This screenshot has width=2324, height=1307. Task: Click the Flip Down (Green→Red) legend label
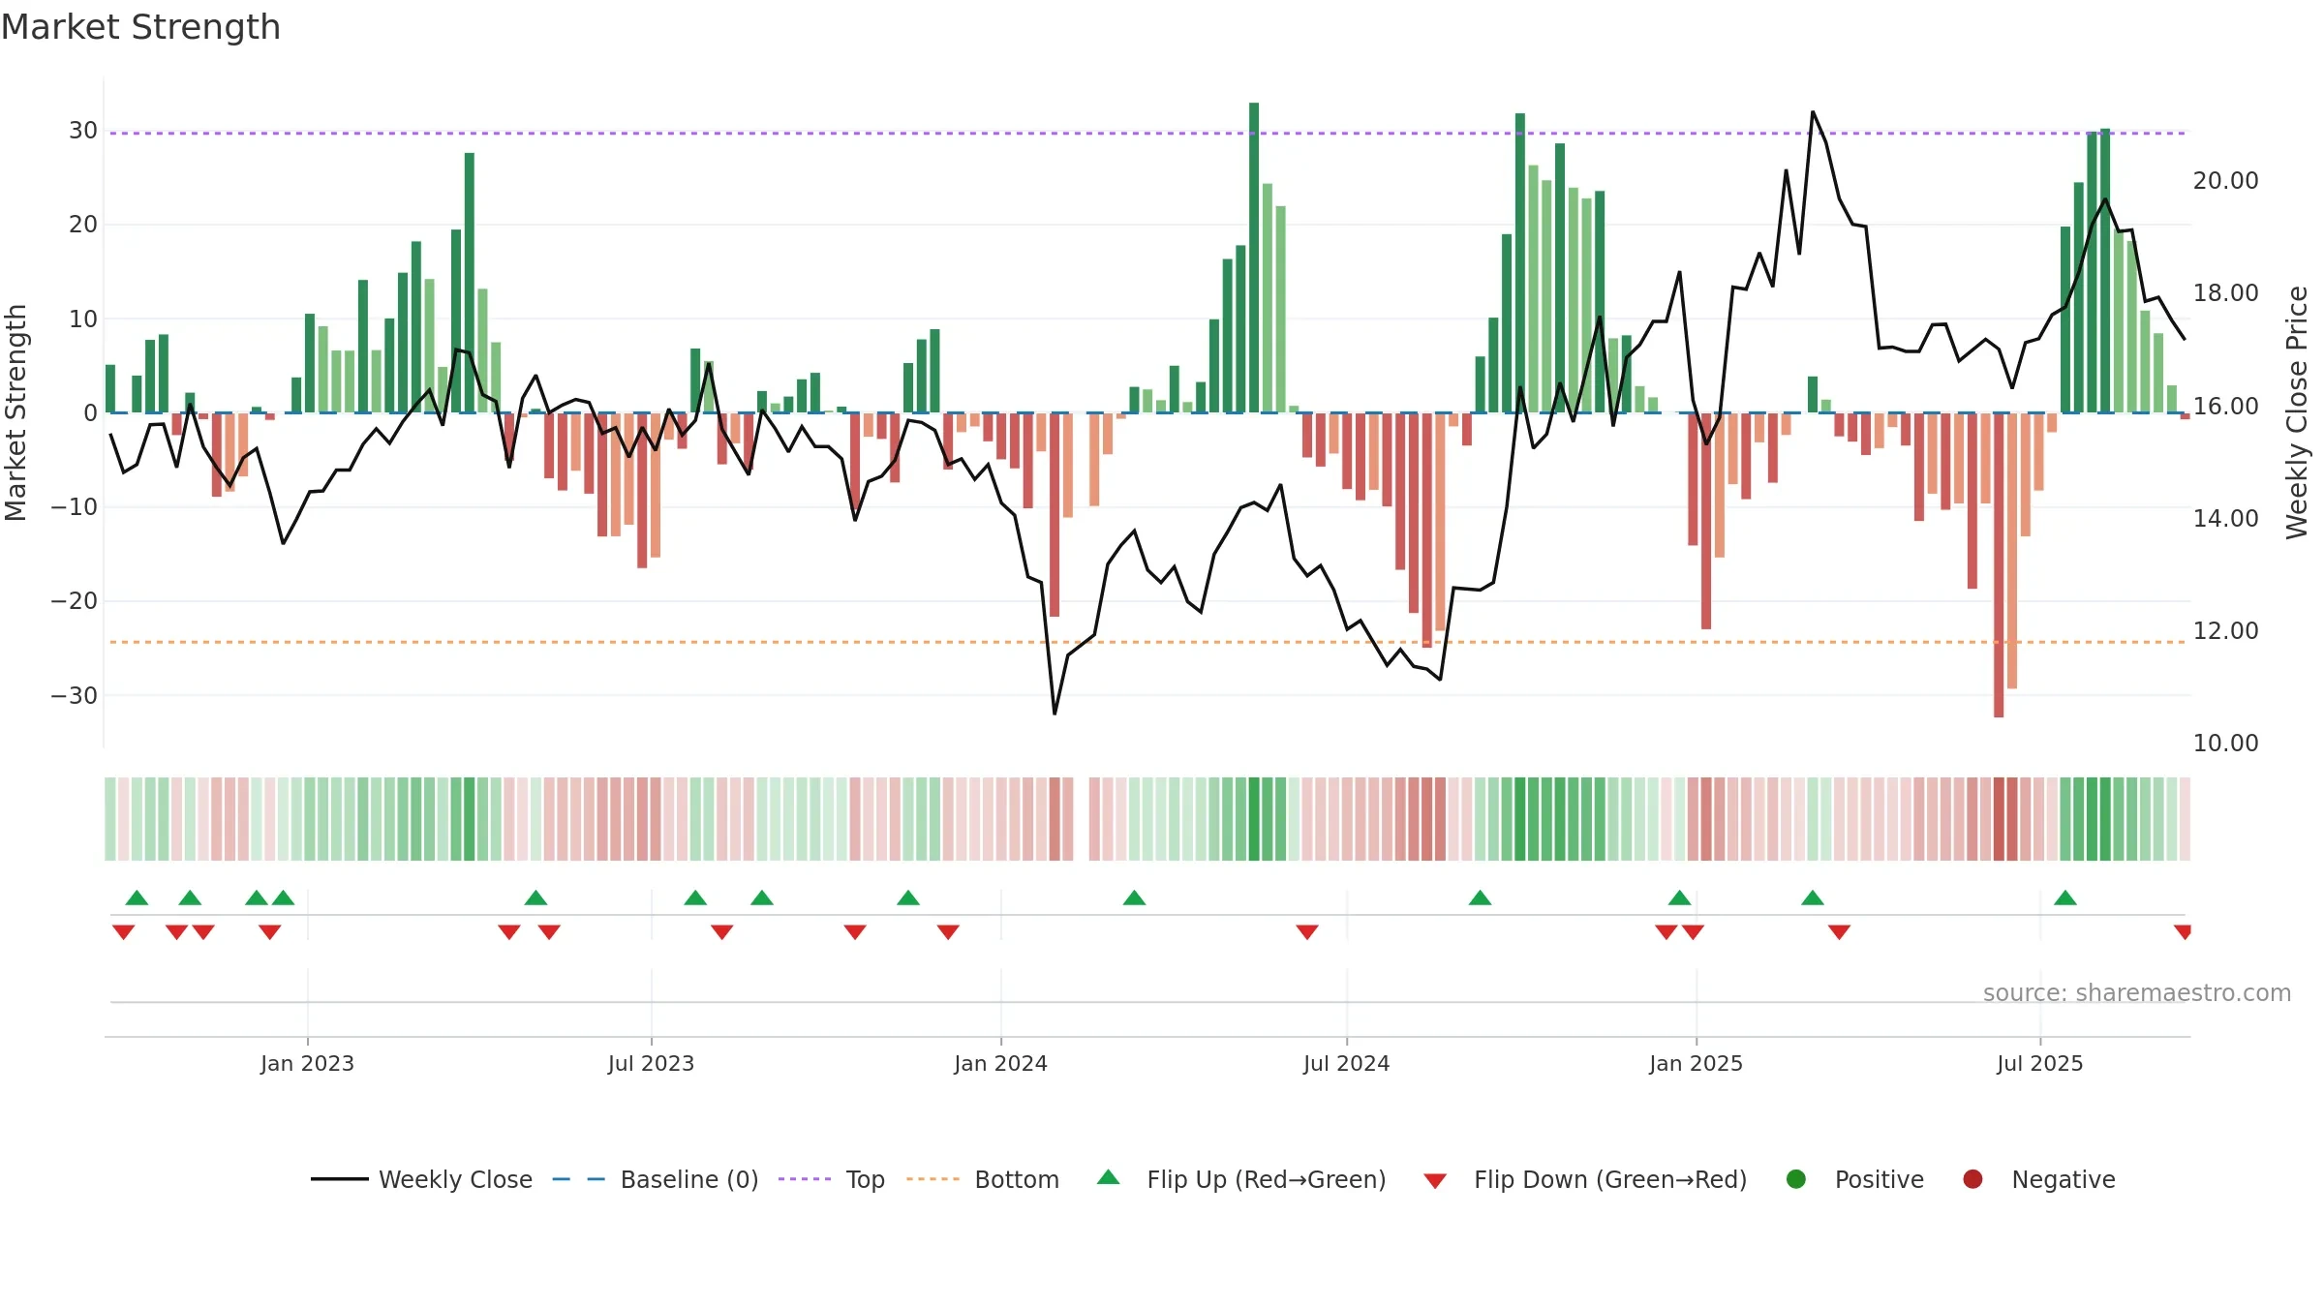click(1609, 1179)
